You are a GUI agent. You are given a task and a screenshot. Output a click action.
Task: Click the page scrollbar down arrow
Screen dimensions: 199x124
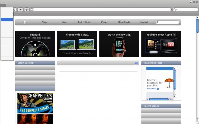[197, 120]
